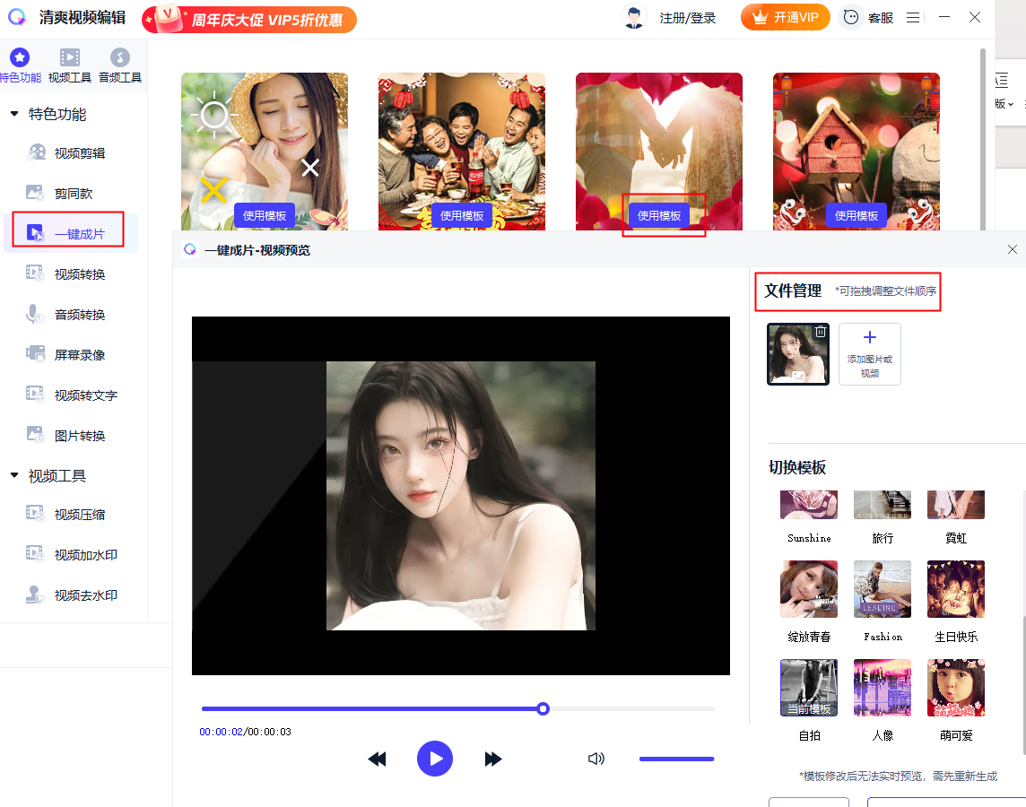Open 开通VIP upgrade page

click(786, 17)
